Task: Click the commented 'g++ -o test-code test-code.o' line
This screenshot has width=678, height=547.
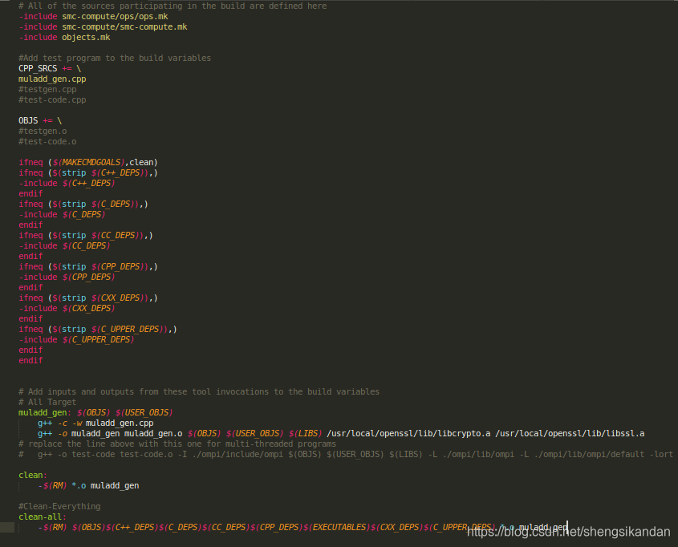Action: pyautogui.click(x=346, y=454)
